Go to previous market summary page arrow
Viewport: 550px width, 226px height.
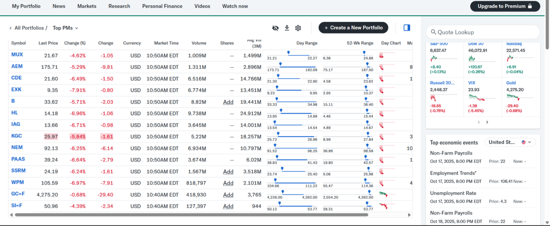tap(479, 122)
